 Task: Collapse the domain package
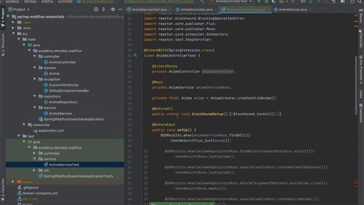(x=35, y=68)
